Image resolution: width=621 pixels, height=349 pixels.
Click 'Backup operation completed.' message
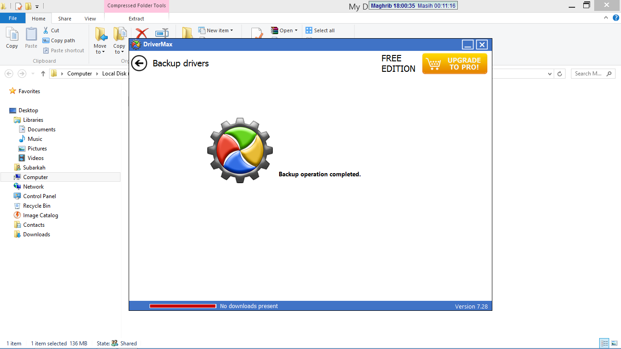(x=320, y=174)
